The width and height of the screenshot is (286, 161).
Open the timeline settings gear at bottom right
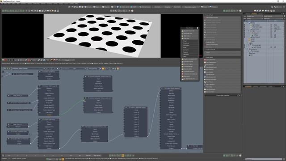point(240,156)
